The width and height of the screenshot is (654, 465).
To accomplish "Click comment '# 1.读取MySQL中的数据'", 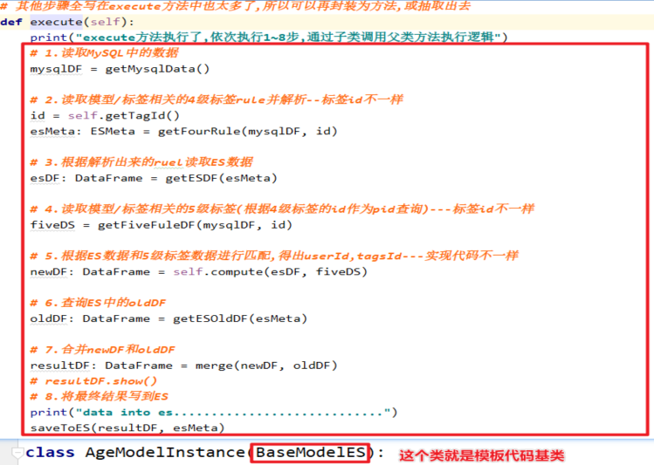I will (104, 53).
